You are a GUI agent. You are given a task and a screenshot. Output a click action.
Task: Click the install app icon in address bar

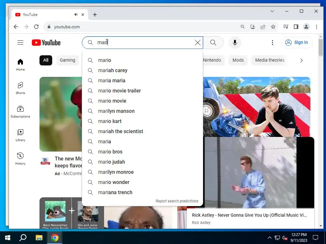(252, 27)
